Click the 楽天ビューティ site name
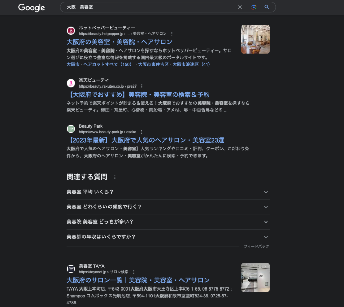Screen dimensions: 344x307 tap(94, 80)
